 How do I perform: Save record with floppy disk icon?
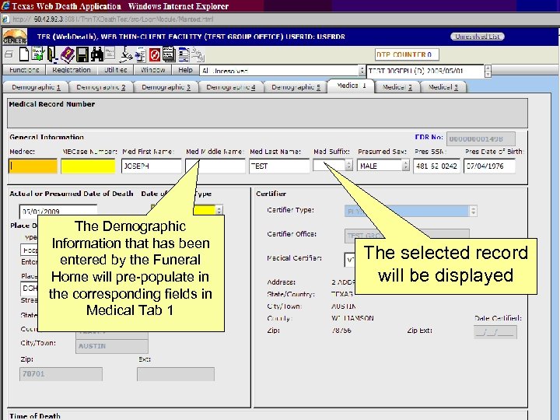point(82,54)
